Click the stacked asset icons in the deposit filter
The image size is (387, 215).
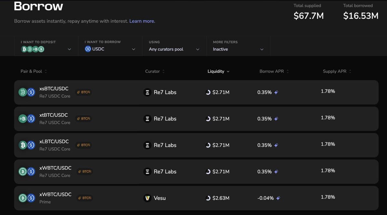point(32,49)
